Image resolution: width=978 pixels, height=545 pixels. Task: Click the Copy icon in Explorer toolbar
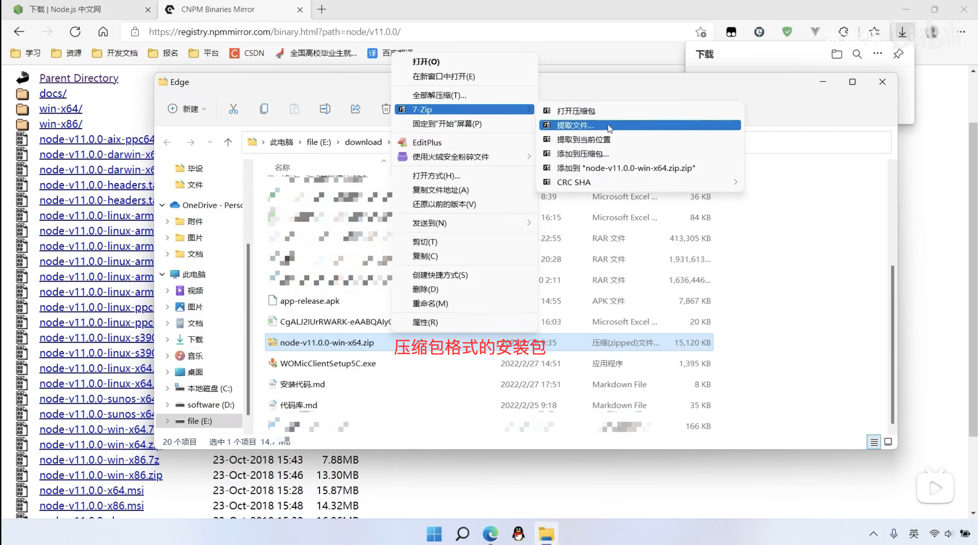[264, 109]
